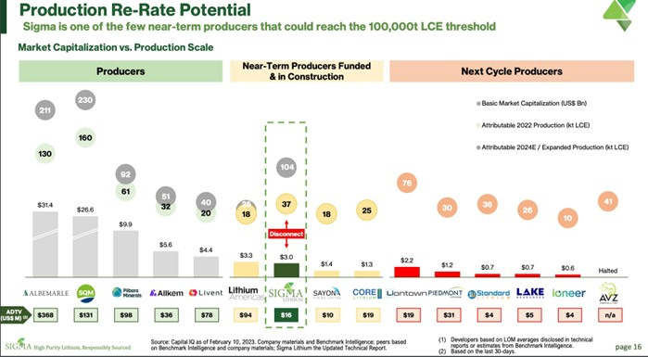Click the yellow 37 bubble for Sigma
The width and height of the screenshot is (648, 357).
tap(286, 204)
